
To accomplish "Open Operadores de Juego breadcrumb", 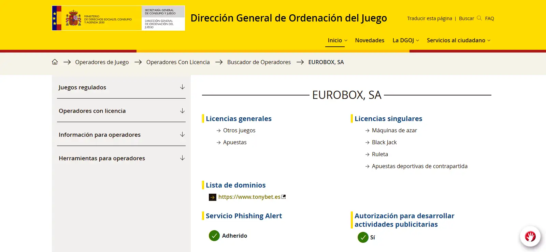I will click(x=102, y=62).
